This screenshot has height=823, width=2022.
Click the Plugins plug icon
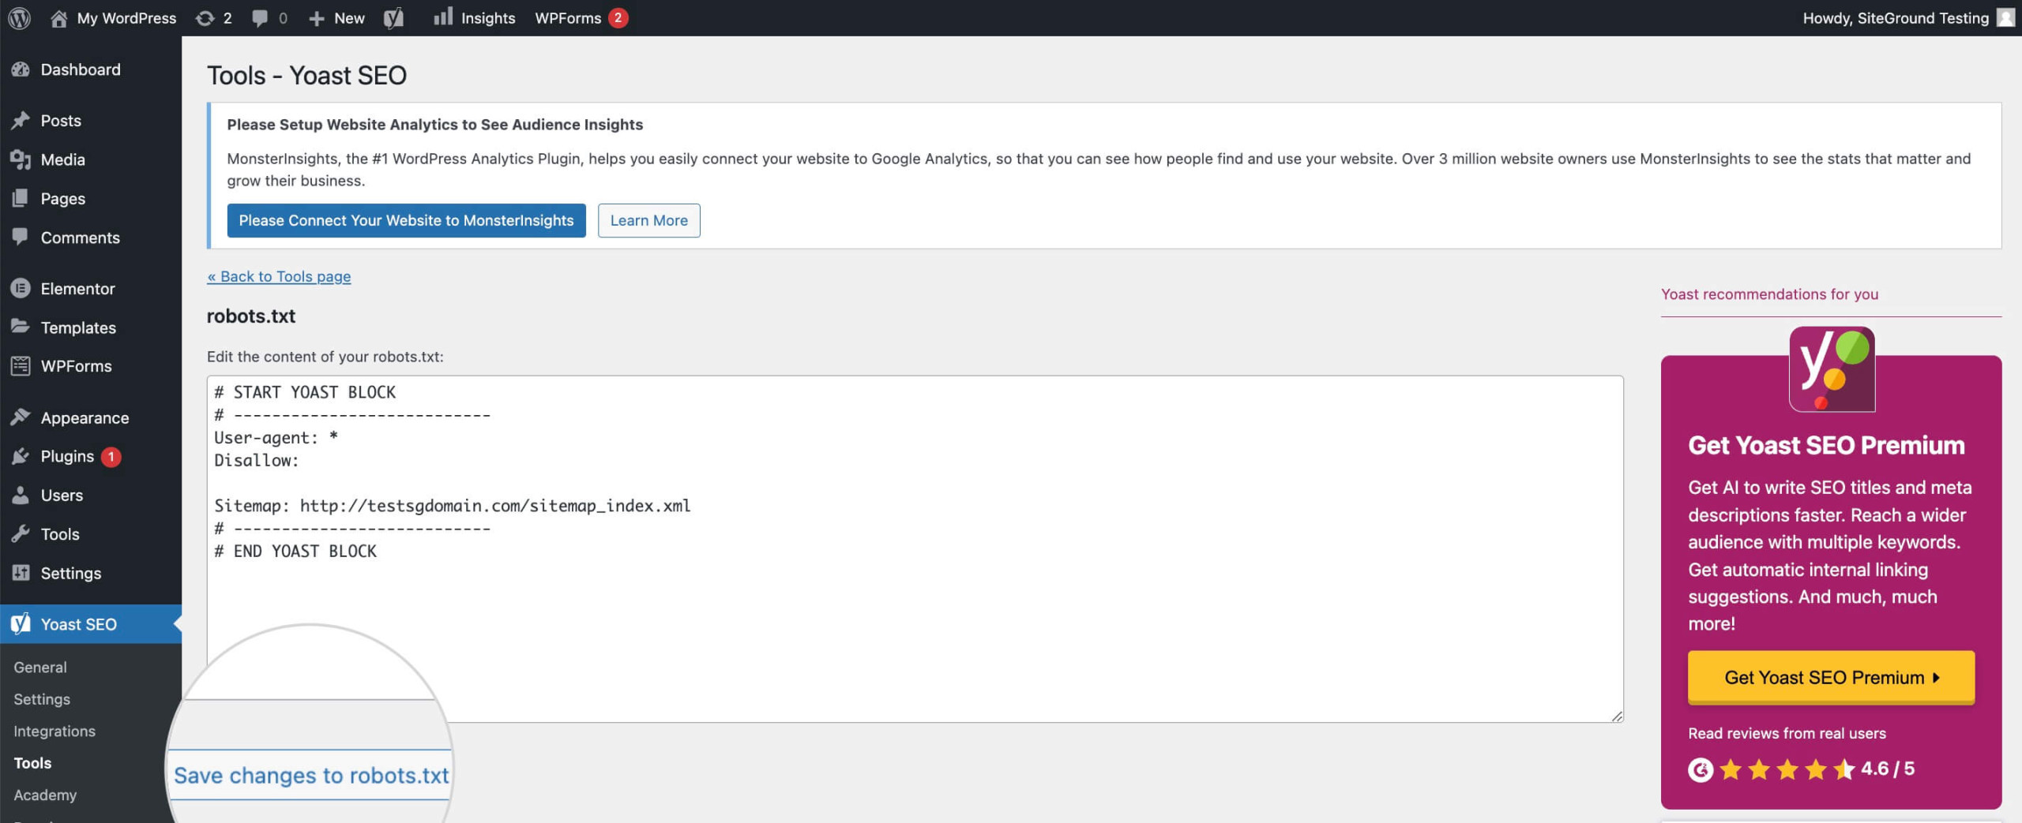(21, 456)
